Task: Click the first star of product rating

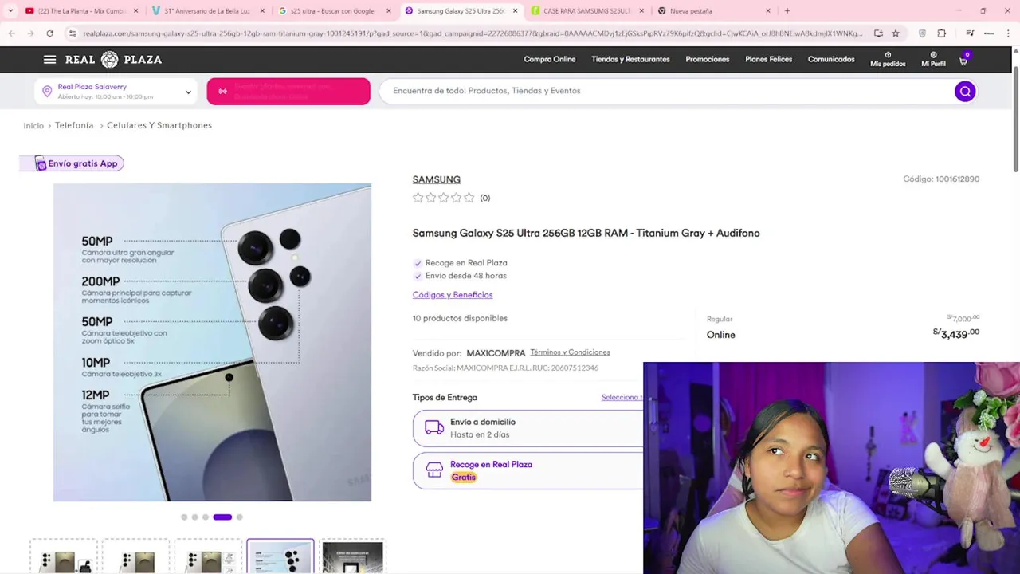Action: [418, 198]
